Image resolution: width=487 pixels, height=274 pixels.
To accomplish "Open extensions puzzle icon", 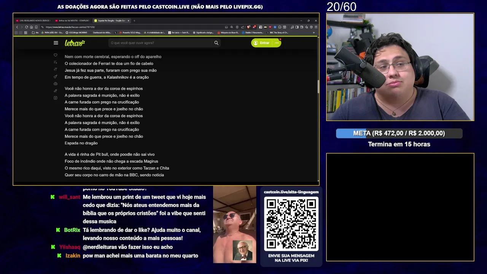I will [x=280, y=27].
